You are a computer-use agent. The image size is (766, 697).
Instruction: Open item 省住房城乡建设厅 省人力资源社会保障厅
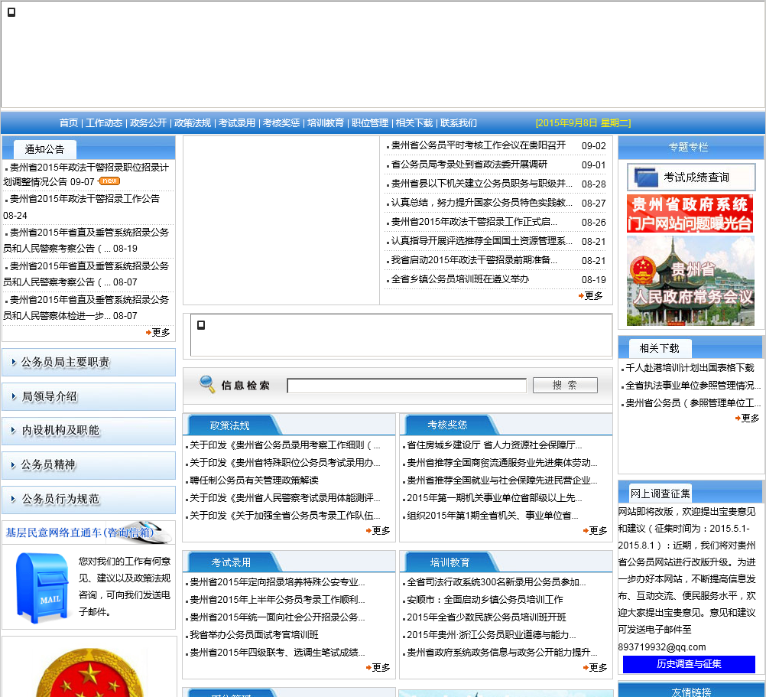pyautogui.click(x=494, y=445)
